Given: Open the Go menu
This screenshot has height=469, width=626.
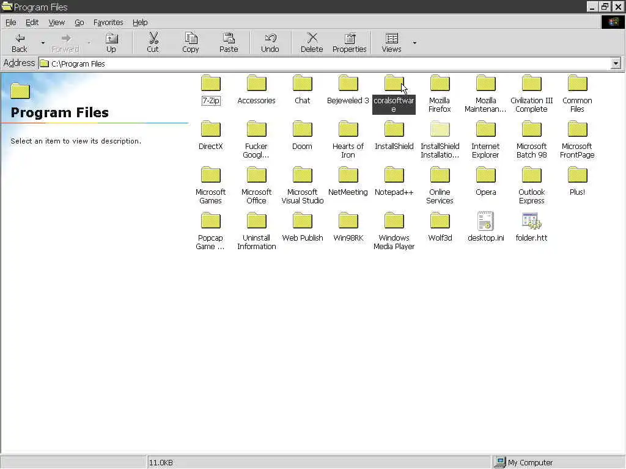Looking at the screenshot, I should (x=79, y=23).
